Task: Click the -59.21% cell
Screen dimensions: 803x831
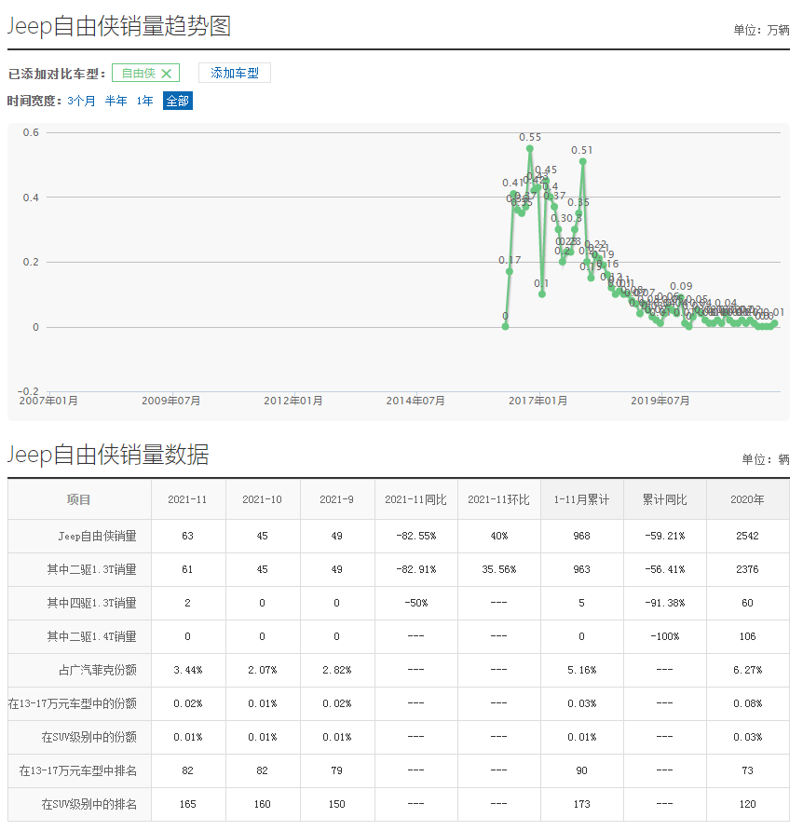Action: point(664,536)
